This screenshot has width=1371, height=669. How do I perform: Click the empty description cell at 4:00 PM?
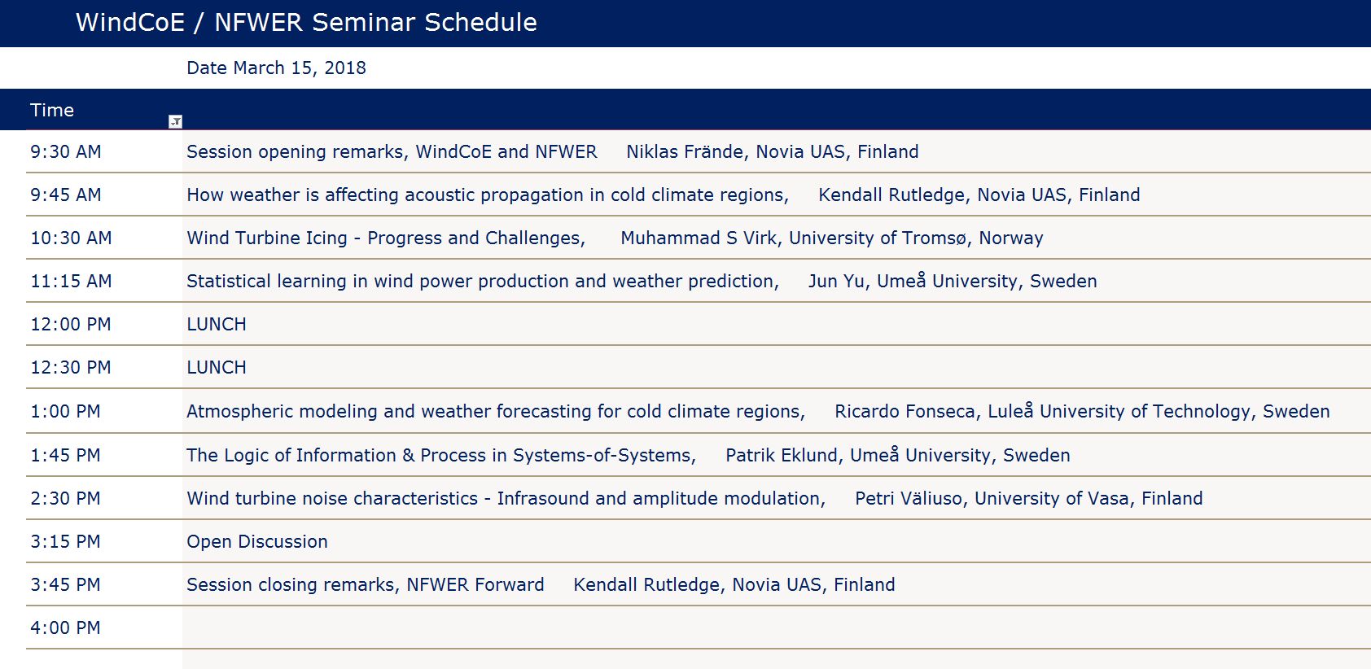(777, 627)
